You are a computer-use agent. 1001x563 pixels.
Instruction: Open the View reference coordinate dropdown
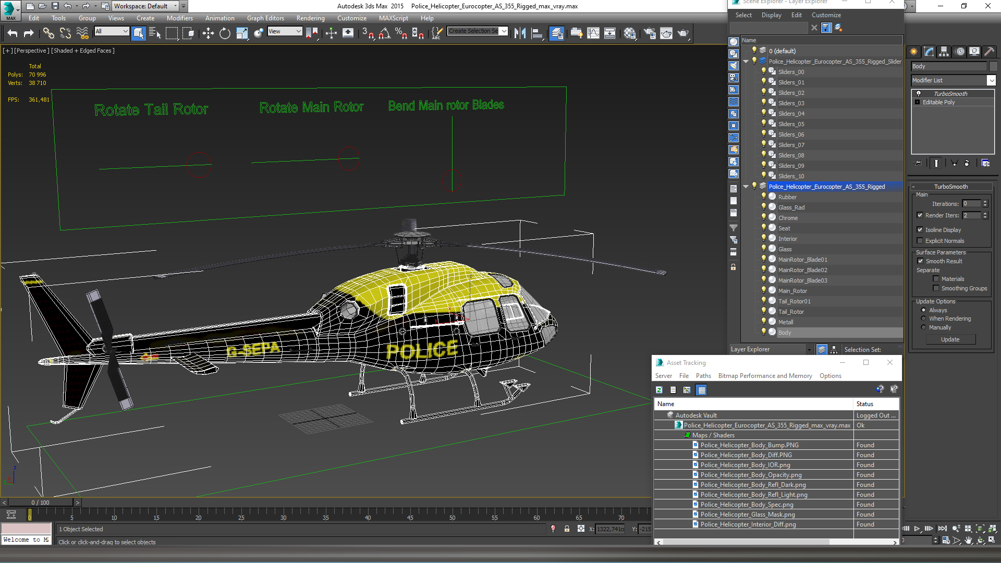point(285,31)
